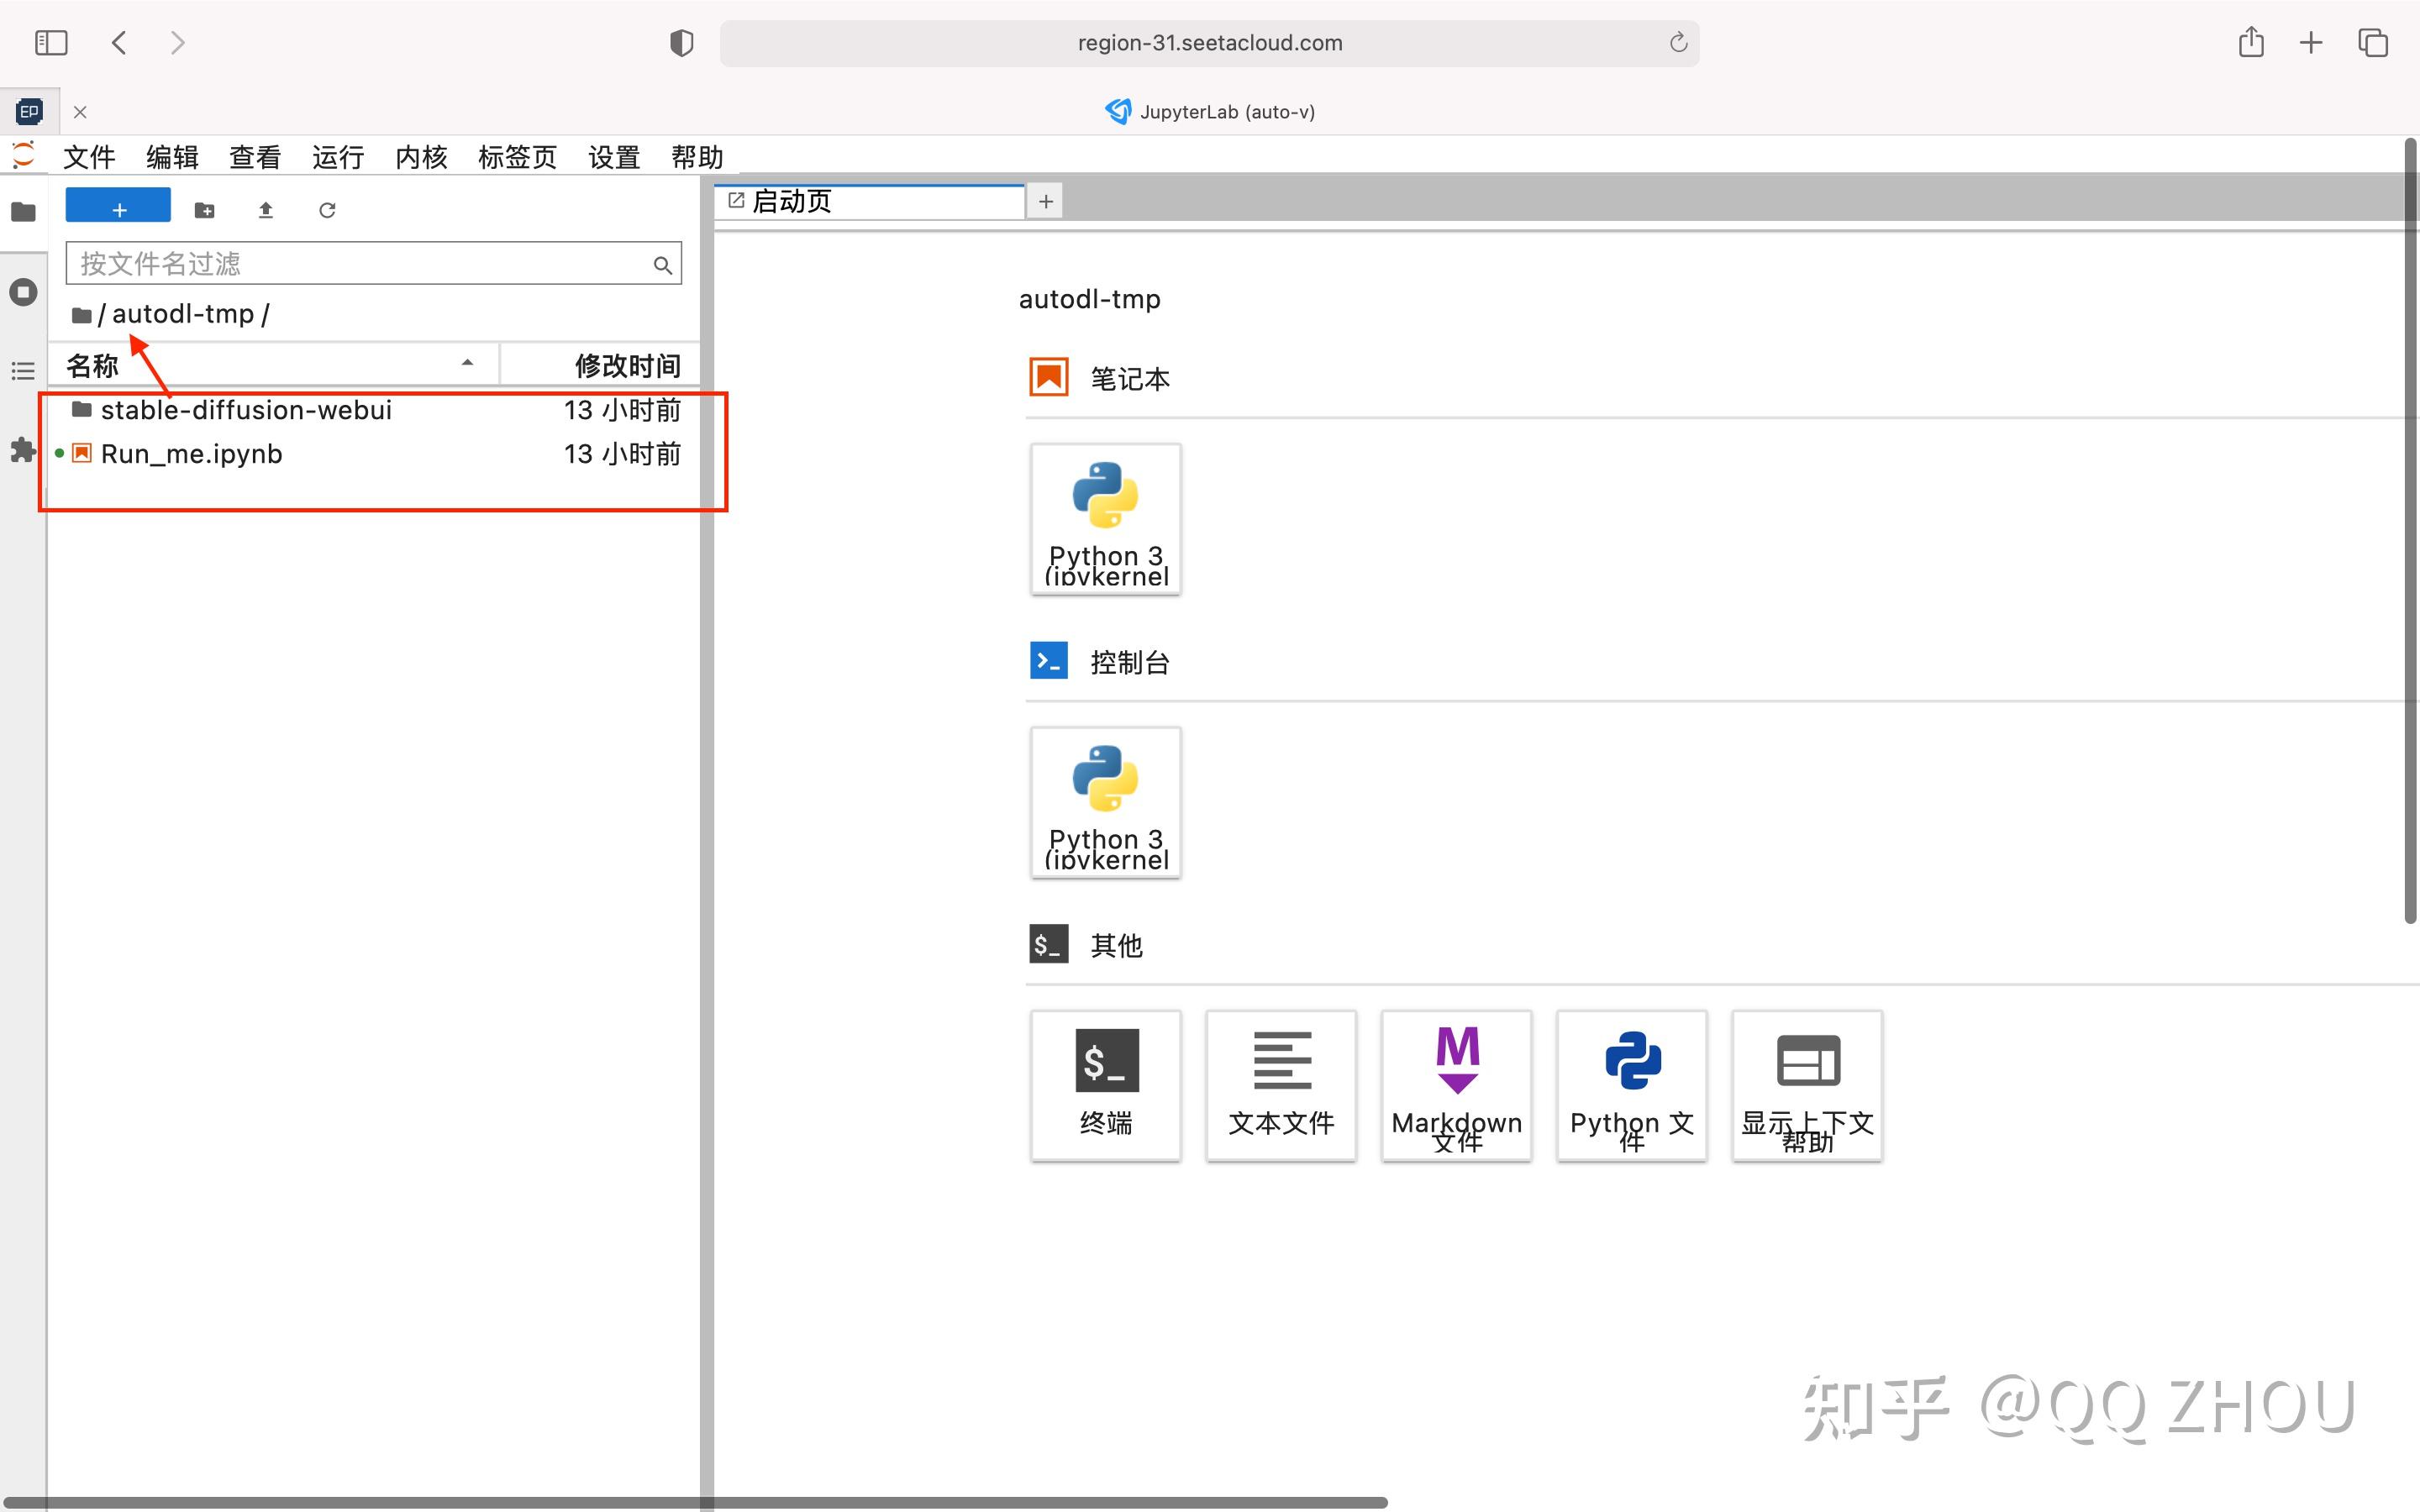Click the autodl-tmp breadcrumb path
2420x1512 pixels.
[x=183, y=314]
